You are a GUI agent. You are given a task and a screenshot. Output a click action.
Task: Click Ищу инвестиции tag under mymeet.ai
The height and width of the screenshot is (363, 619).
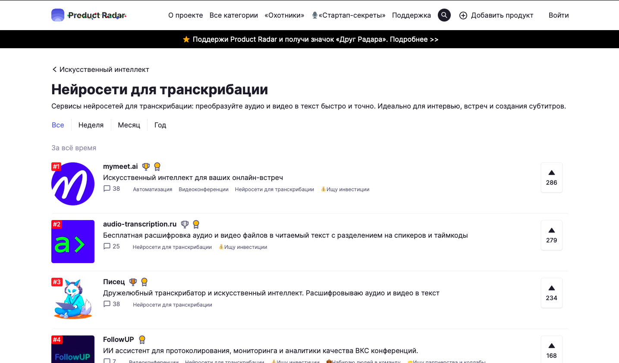click(345, 189)
